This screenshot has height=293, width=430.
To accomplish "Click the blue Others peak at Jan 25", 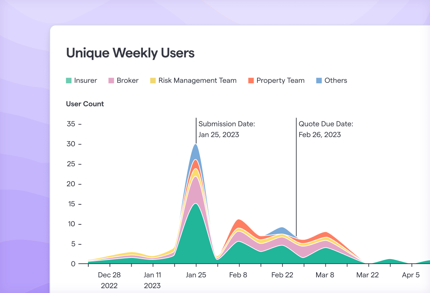I will (196, 152).
